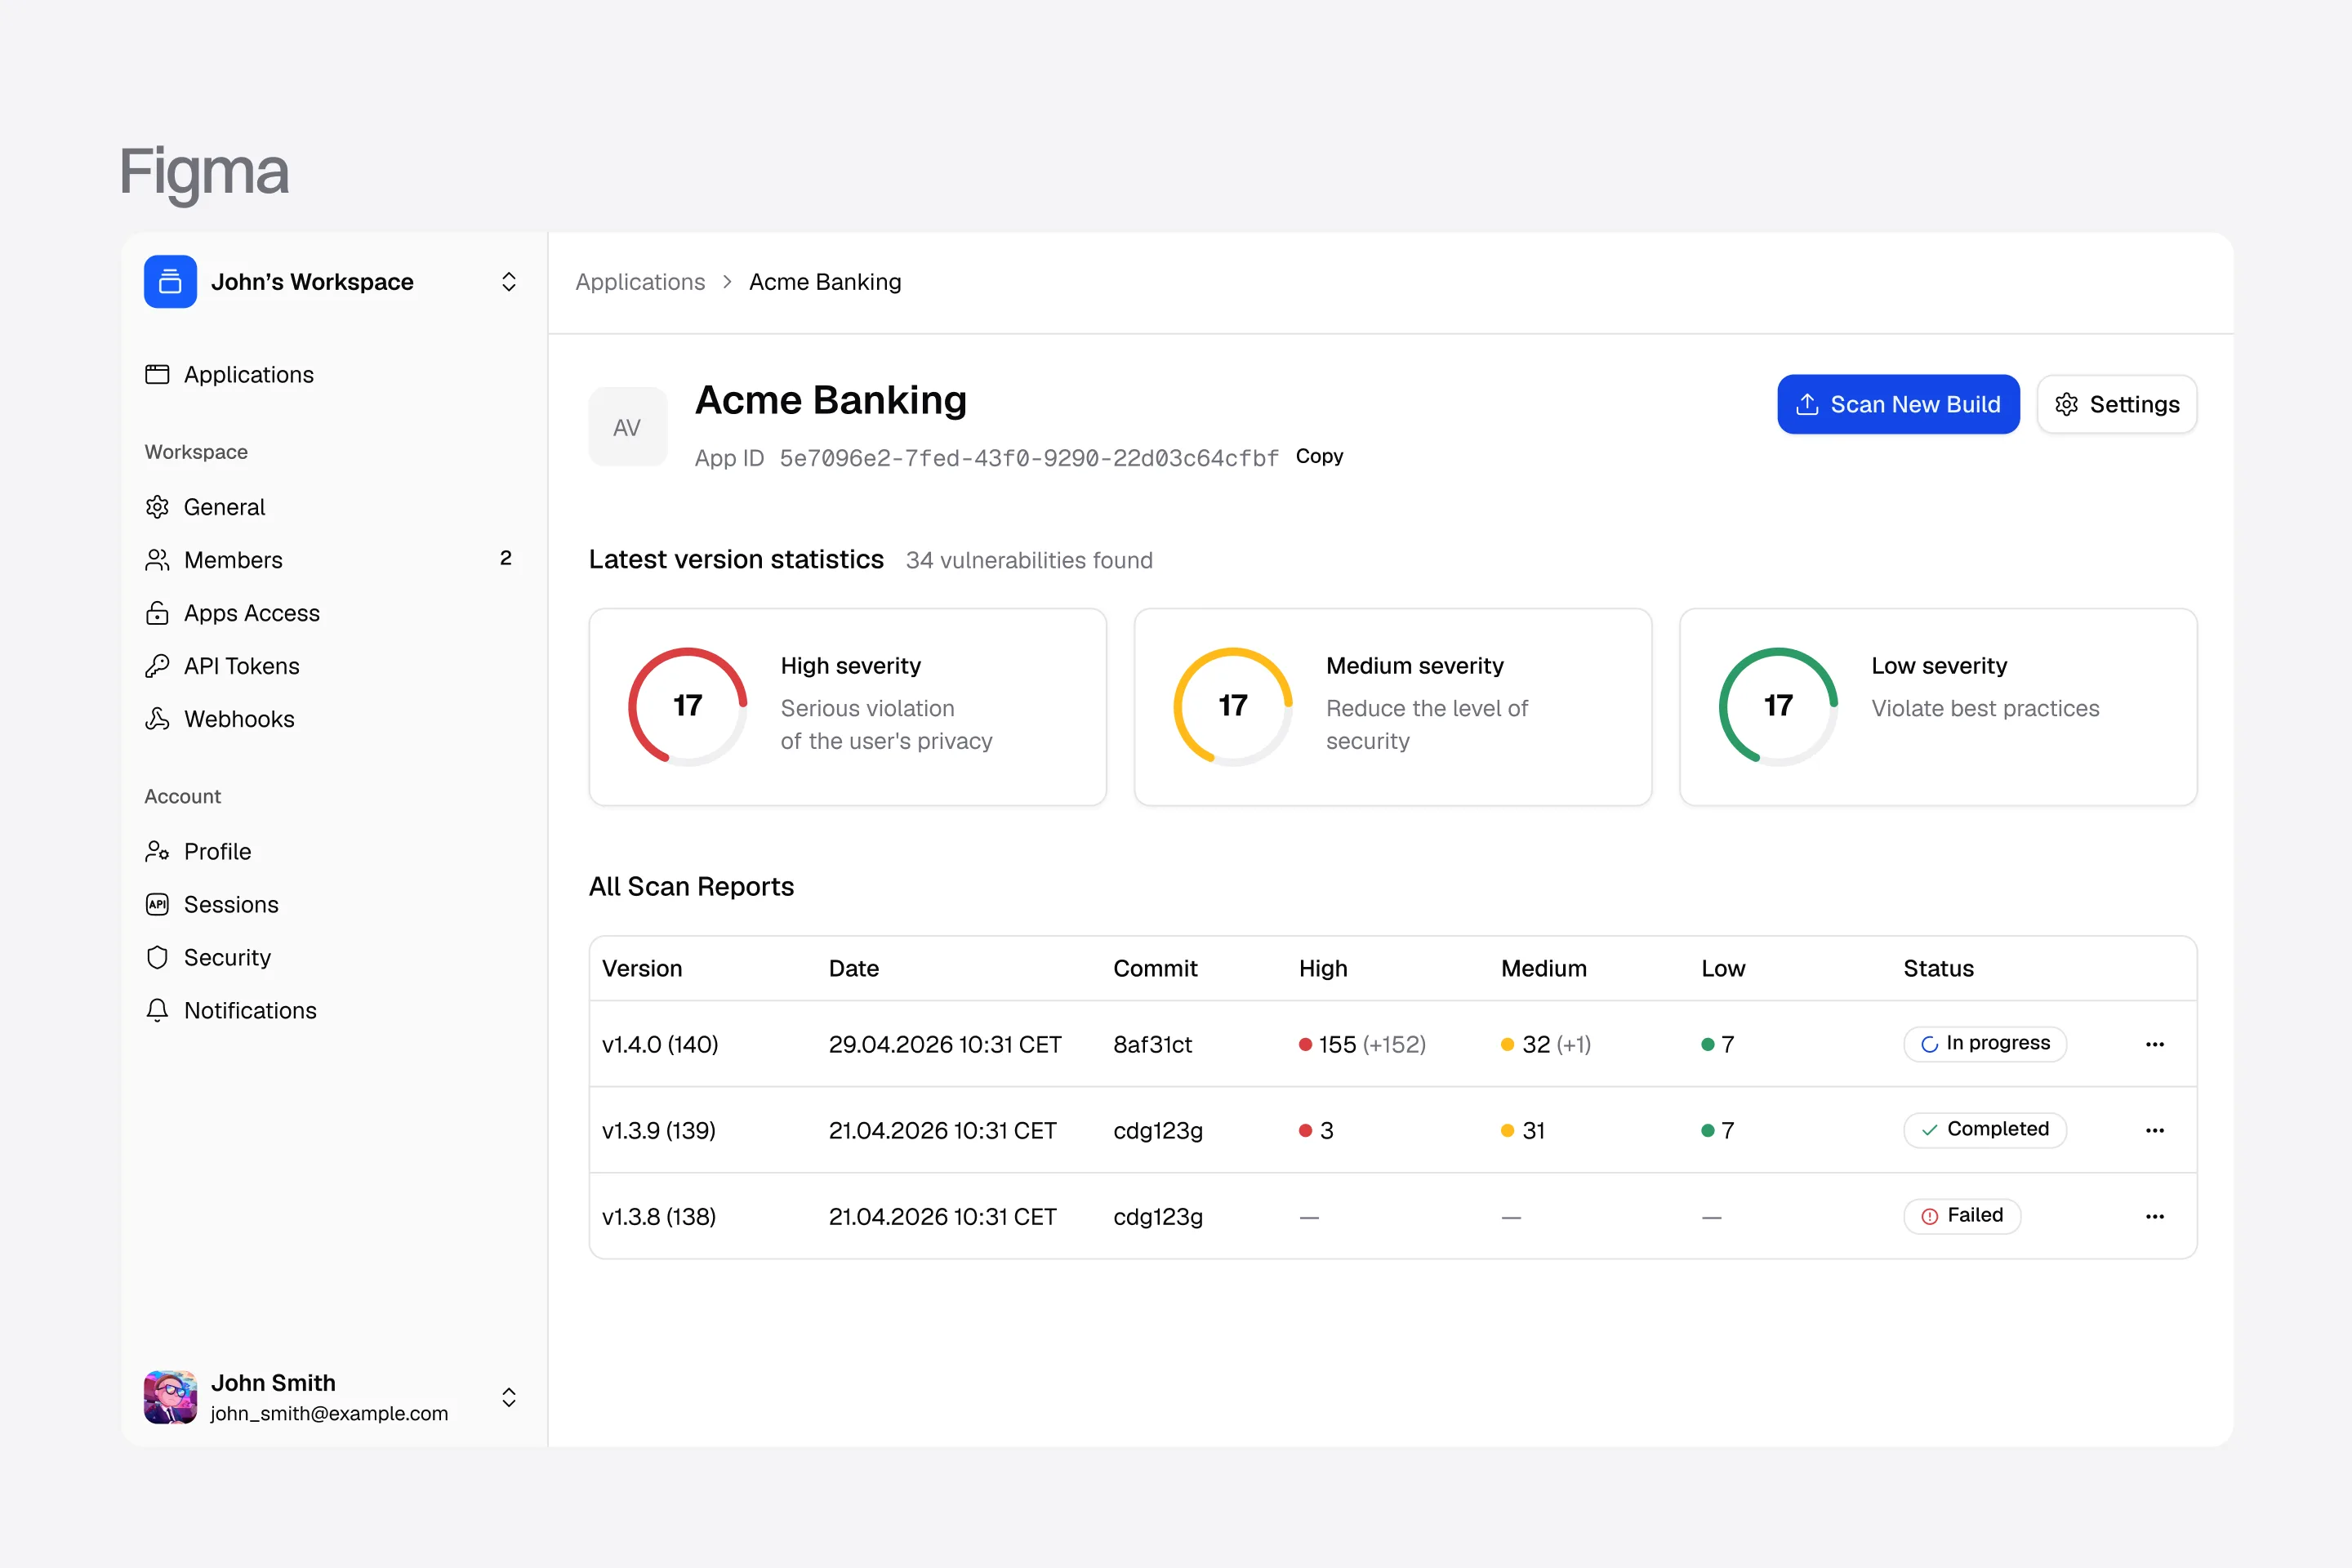Copy the App ID

pos(1319,456)
